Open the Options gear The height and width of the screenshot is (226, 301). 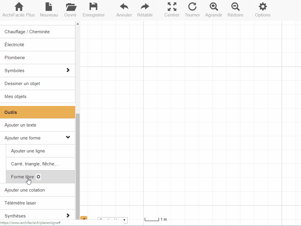click(262, 7)
